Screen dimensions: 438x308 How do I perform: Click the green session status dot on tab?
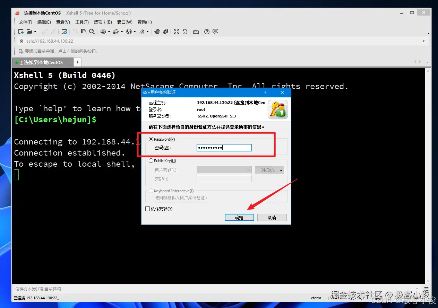pos(17,63)
